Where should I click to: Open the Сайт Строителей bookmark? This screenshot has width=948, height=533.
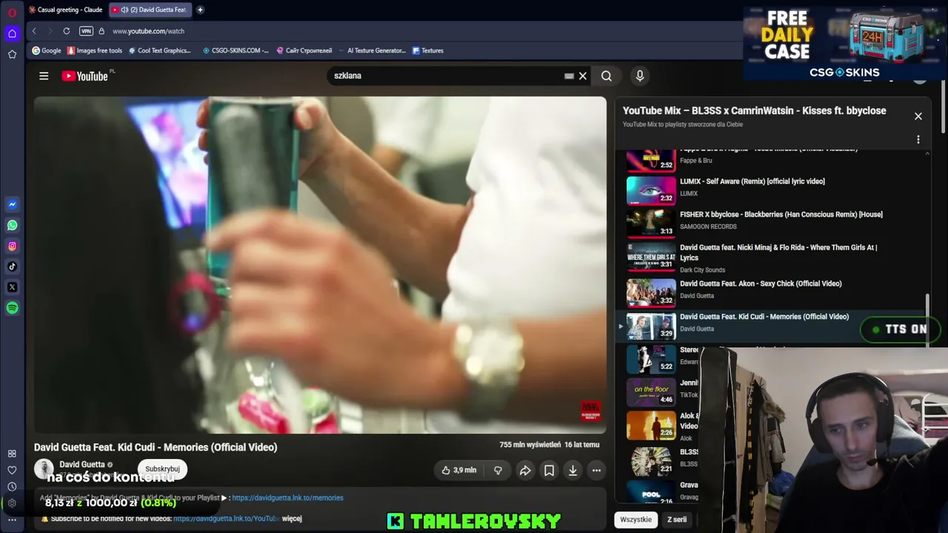(304, 50)
